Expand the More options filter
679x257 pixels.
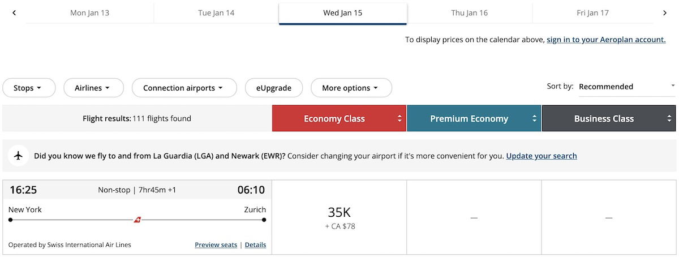click(x=351, y=88)
